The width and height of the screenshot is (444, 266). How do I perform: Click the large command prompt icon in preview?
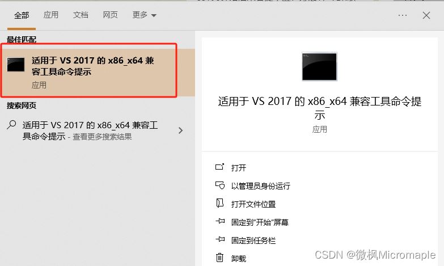[319, 66]
